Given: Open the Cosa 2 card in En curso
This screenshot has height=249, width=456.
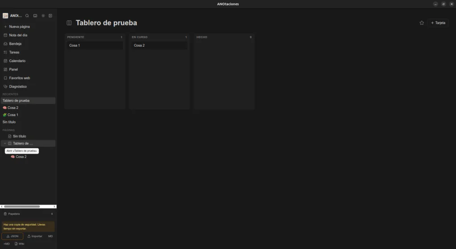Looking at the screenshot, I should point(159,45).
